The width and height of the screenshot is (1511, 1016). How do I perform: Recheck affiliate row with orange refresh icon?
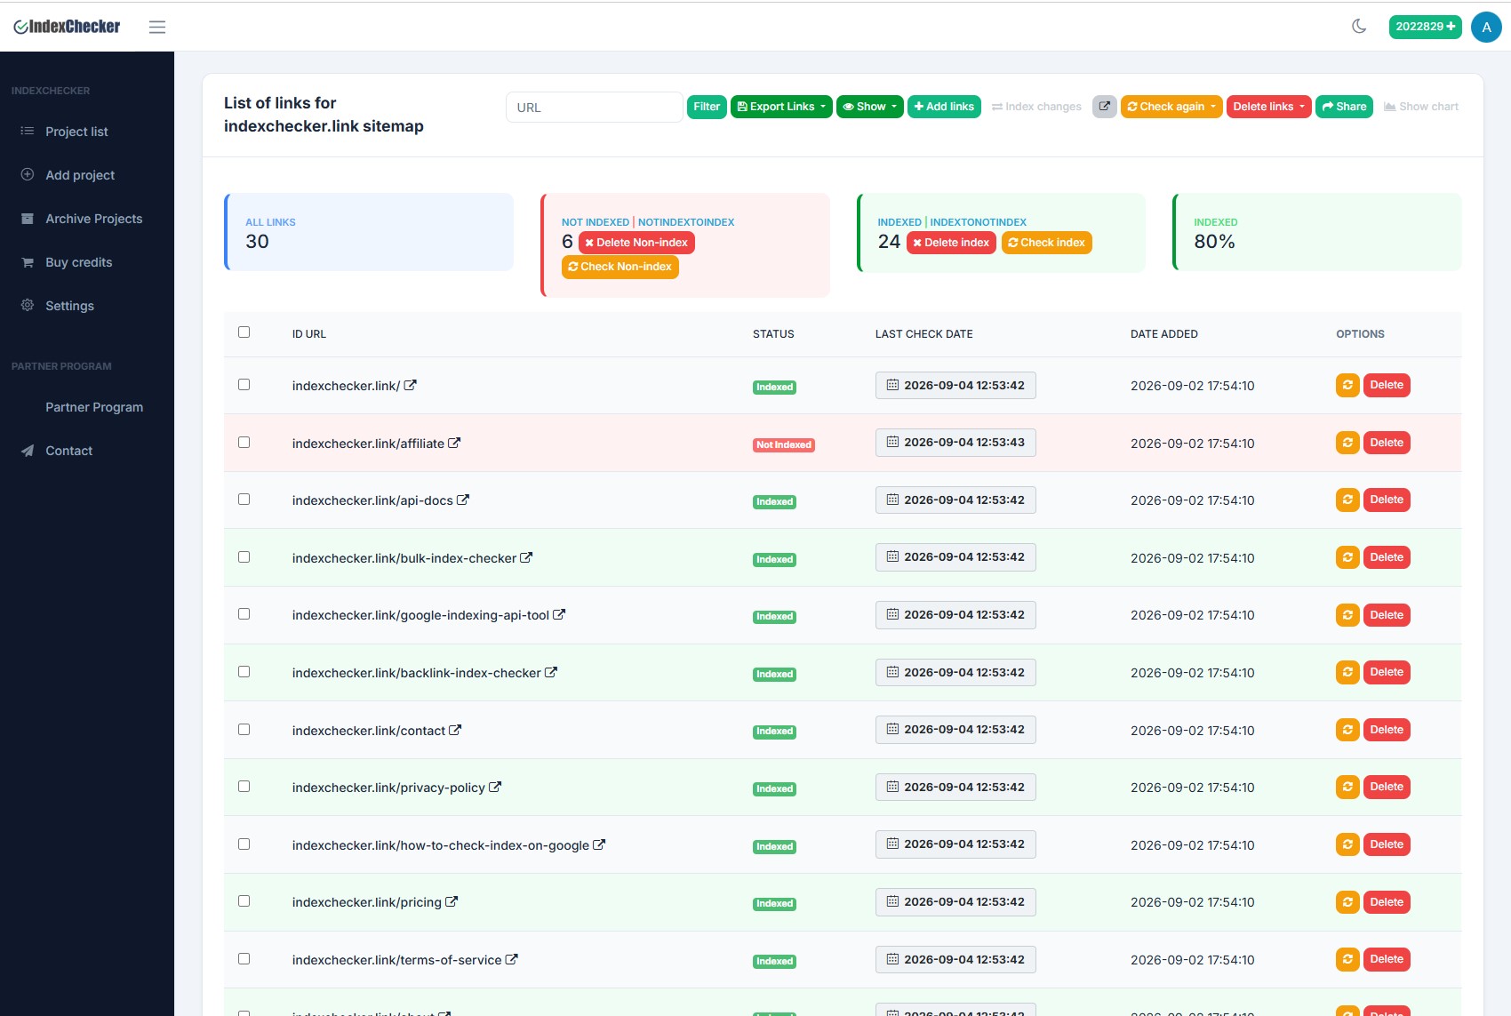1347,443
